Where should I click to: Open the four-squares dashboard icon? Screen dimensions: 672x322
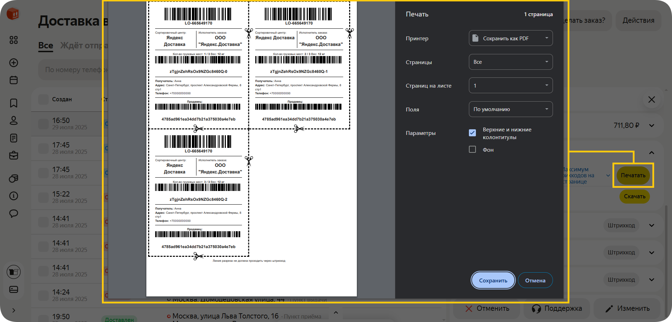coord(14,40)
